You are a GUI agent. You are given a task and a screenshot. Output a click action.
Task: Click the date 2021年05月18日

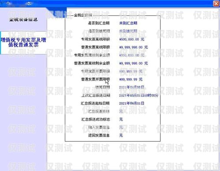132,87
